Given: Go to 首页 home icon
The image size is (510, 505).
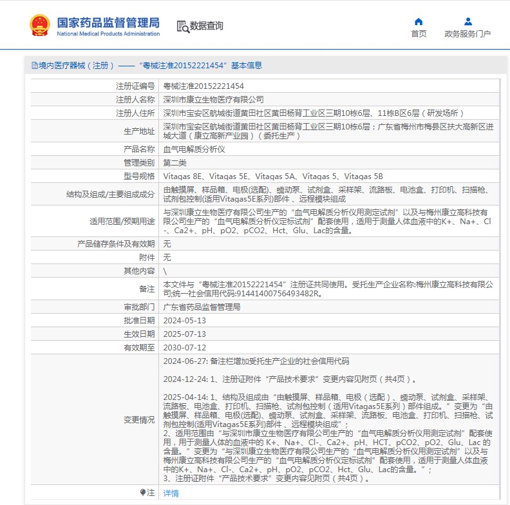Looking at the screenshot, I should (x=419, y=21).
